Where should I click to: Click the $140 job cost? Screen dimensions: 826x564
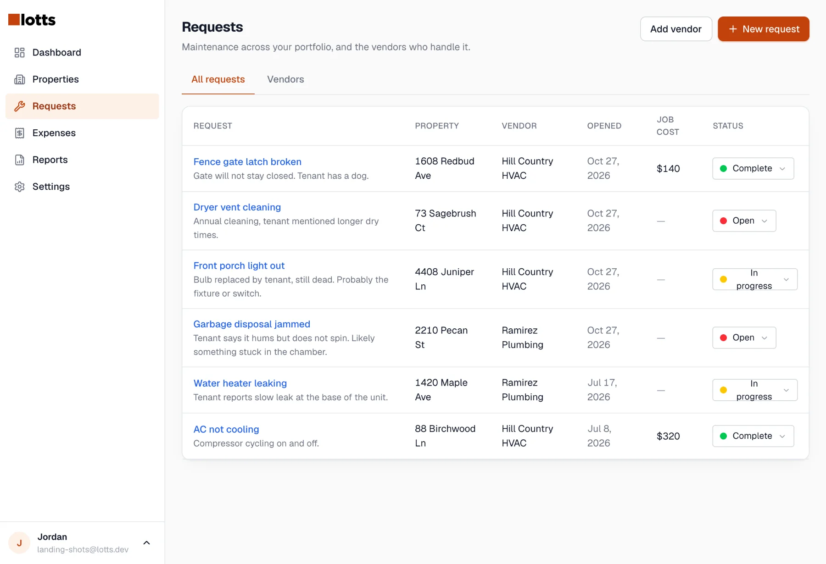668,169
